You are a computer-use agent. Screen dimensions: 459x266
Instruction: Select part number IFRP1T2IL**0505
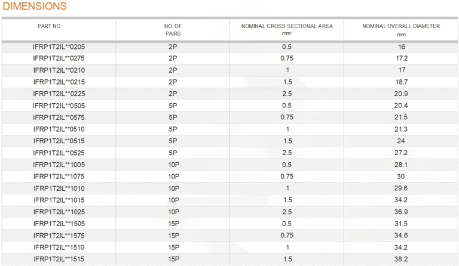[x=59, y=106]
